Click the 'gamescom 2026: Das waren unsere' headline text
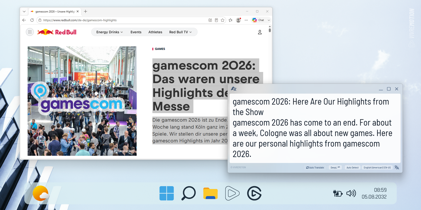The height and width of the screenshot is (210, 421). [x=206, y=72]
